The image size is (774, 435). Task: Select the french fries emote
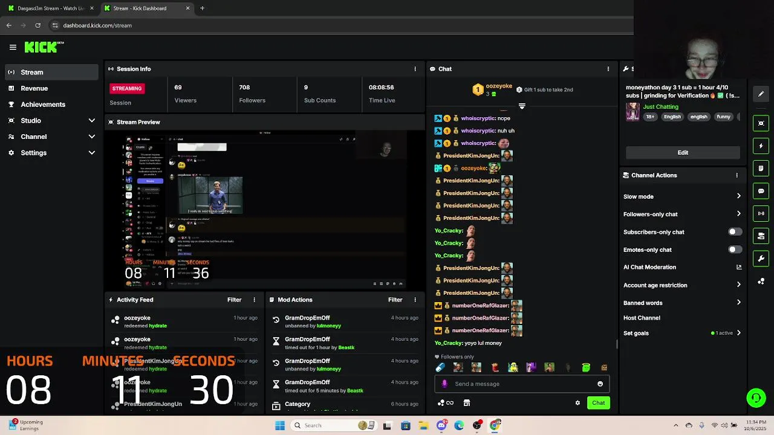pyautogui.click(x=495, y=367)
